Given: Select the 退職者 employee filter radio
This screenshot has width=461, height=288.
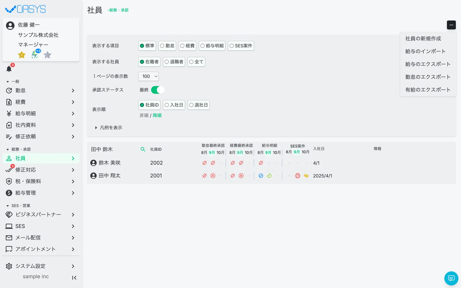Looking at the screenshot, I should pos(174,62).
